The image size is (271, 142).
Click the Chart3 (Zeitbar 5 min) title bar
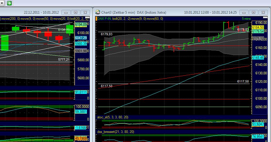coord(138,13)
